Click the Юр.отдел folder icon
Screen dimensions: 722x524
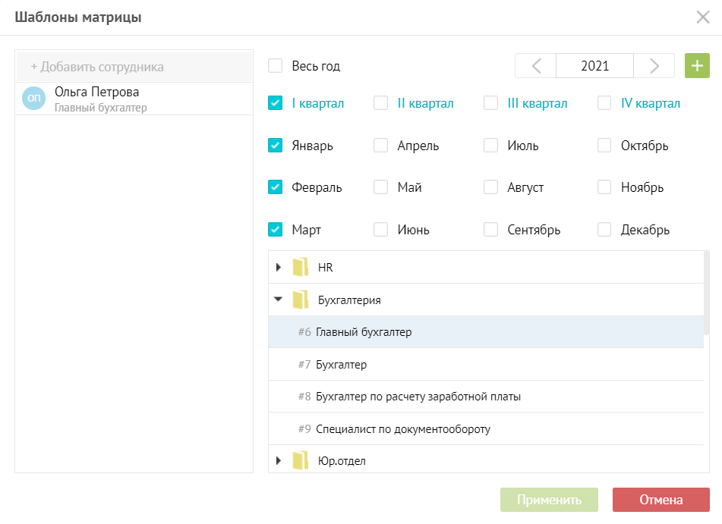tap(301, 460)
